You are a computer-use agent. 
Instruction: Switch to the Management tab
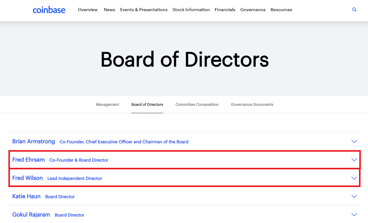pos(107,105)
